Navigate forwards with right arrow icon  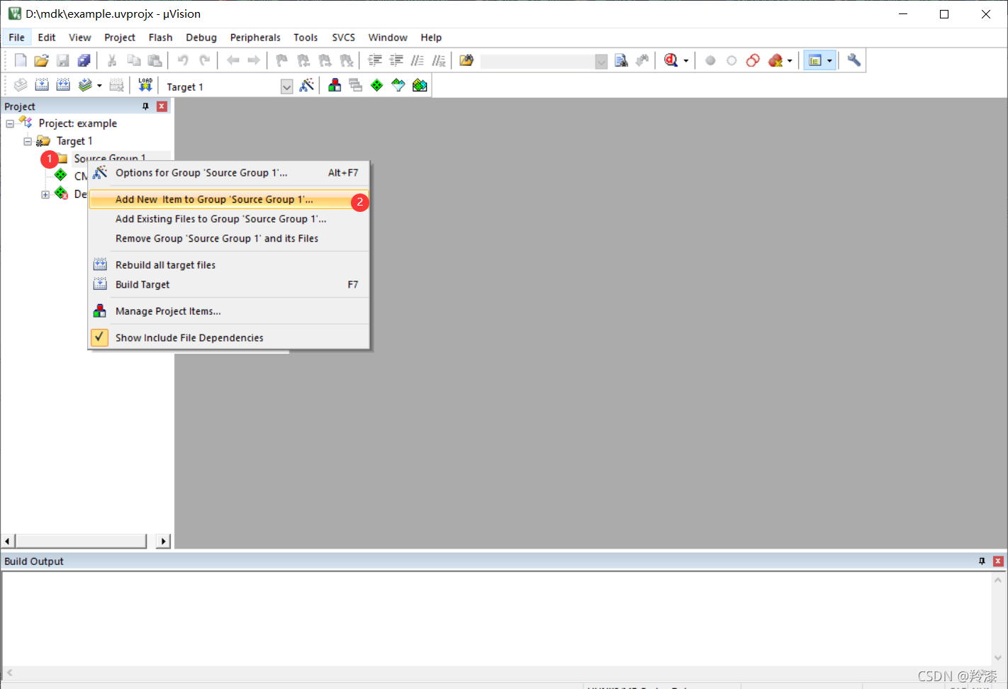(253, 60)
